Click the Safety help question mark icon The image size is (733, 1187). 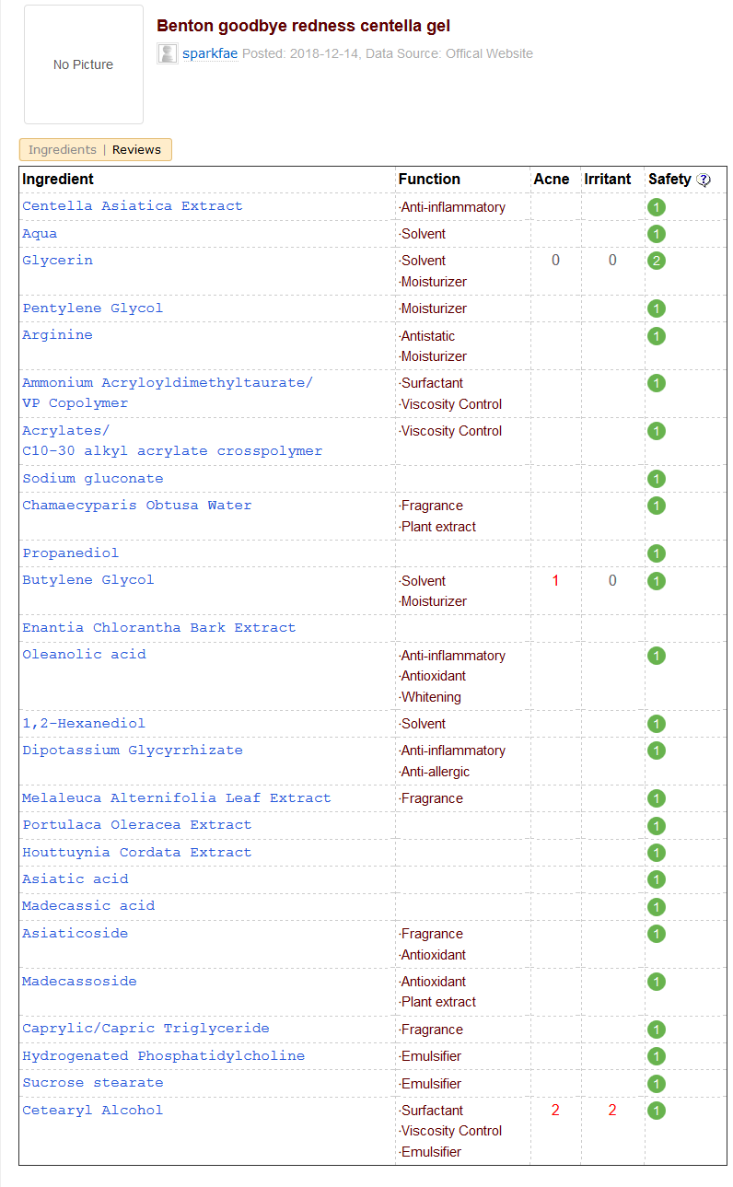point(704,180)
